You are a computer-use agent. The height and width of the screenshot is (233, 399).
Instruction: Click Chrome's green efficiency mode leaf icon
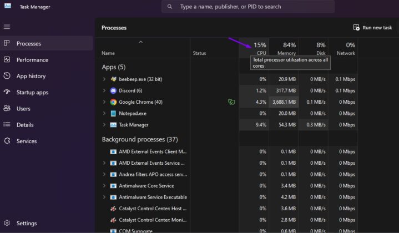pyautogui.click(x=231, y=102)
